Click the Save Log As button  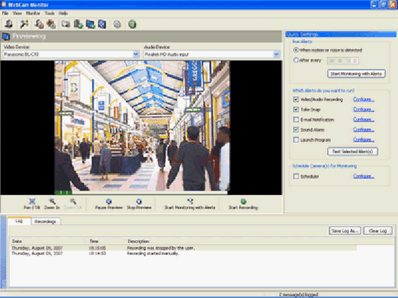[345, 231]
